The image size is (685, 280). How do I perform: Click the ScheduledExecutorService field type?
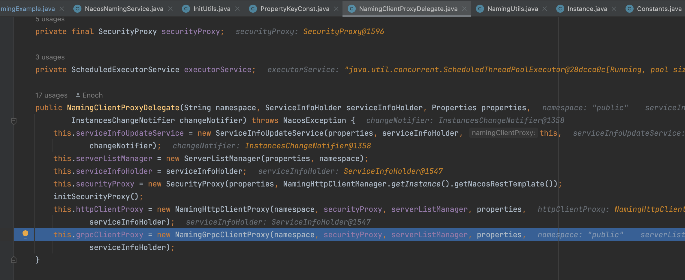pyautogui.click(x=125, y=70)
